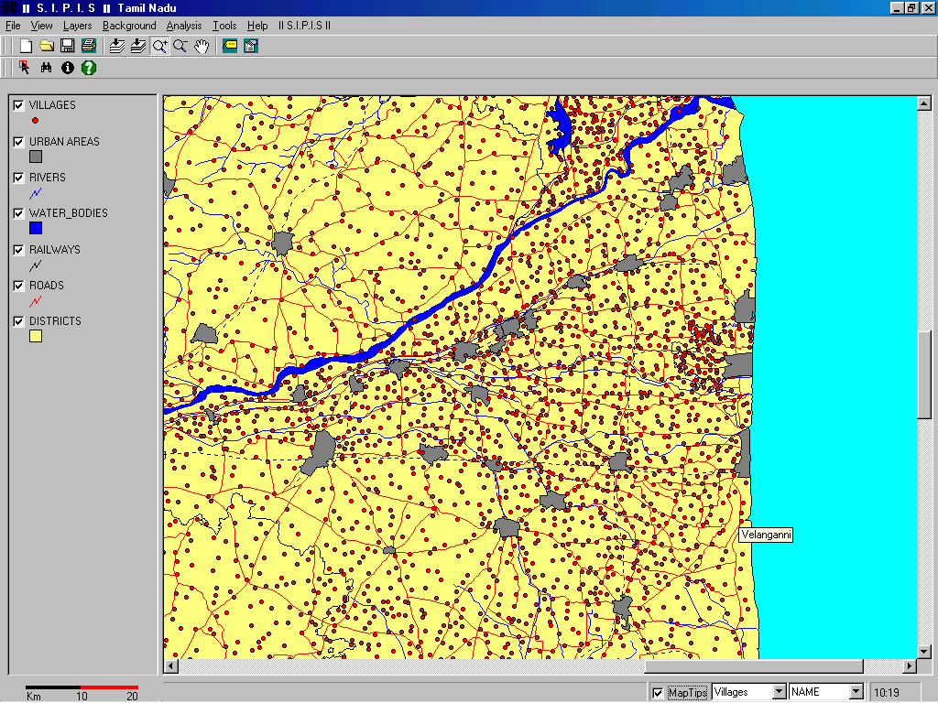Click the vertical scrollbar thumb

[924, 374]
